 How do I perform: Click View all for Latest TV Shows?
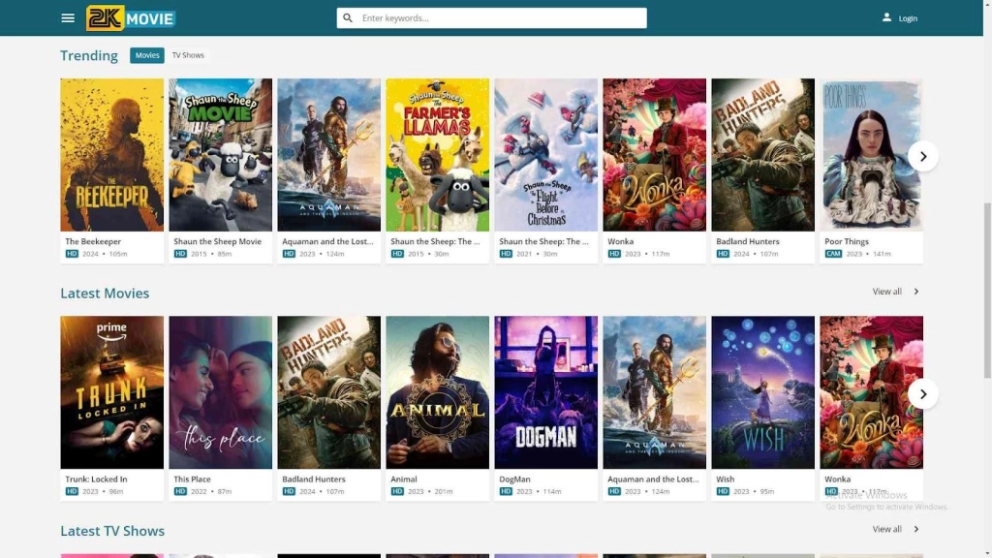point(887,529)
